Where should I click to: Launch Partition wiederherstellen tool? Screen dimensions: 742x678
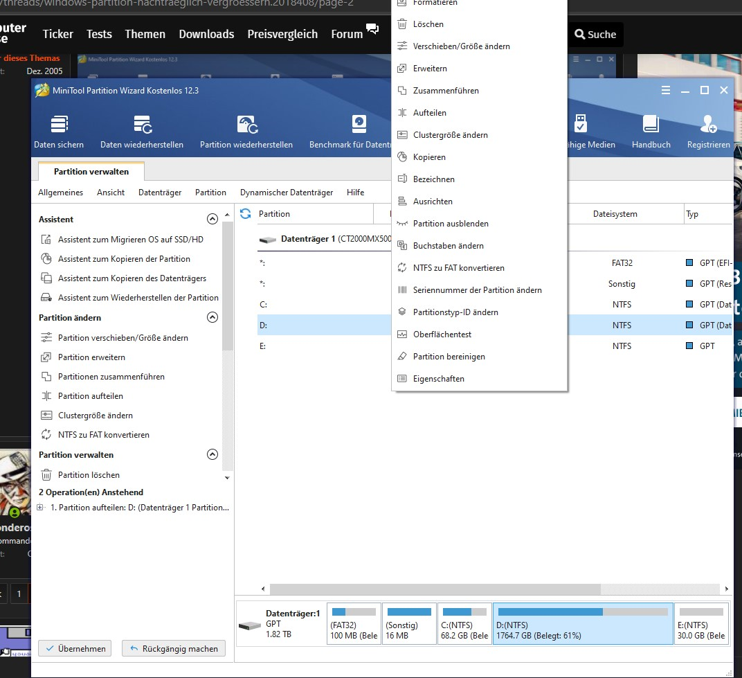246,132
